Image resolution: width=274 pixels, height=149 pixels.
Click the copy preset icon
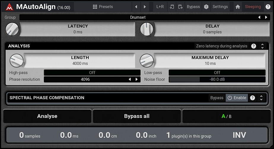[172, 7]
